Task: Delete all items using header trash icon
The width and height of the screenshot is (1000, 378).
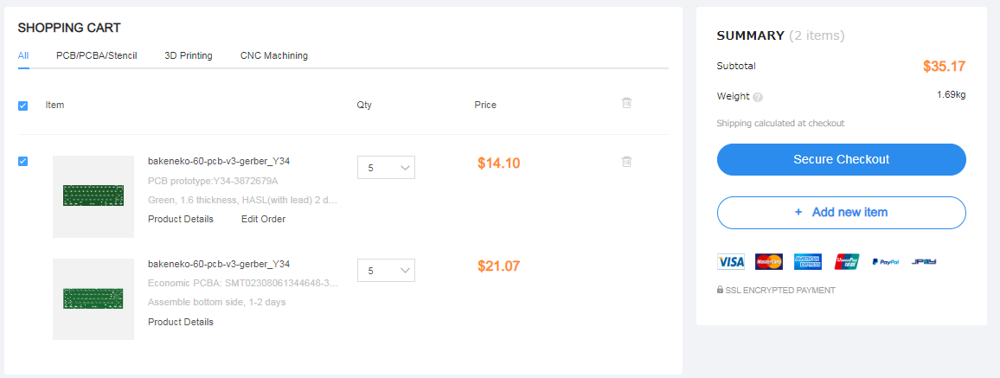Action: [626, 103]
